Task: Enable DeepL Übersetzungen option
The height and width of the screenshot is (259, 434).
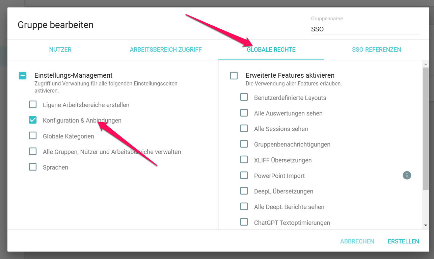Action: pyautogui.click(x=244, y=191)
